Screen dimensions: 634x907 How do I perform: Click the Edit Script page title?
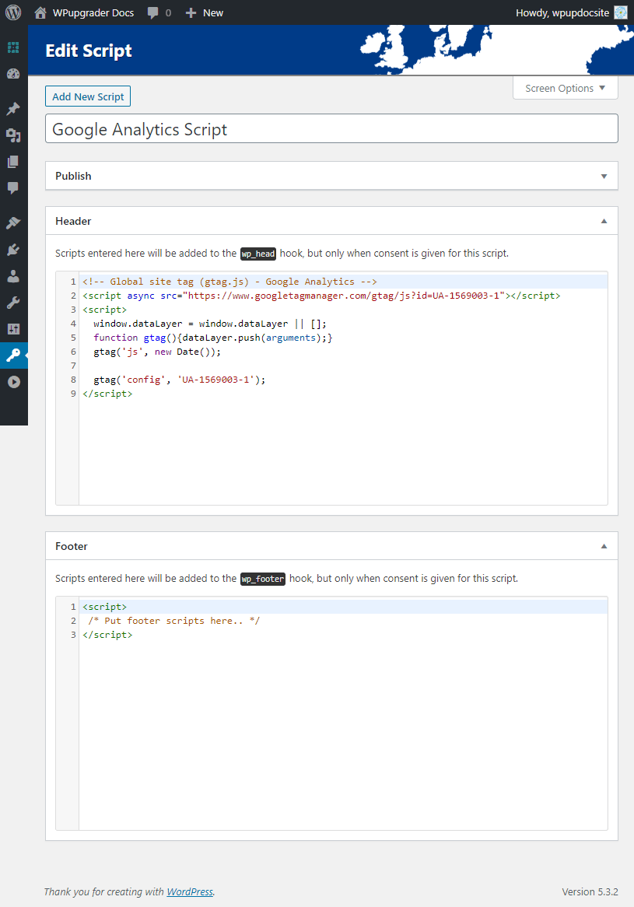89,51
